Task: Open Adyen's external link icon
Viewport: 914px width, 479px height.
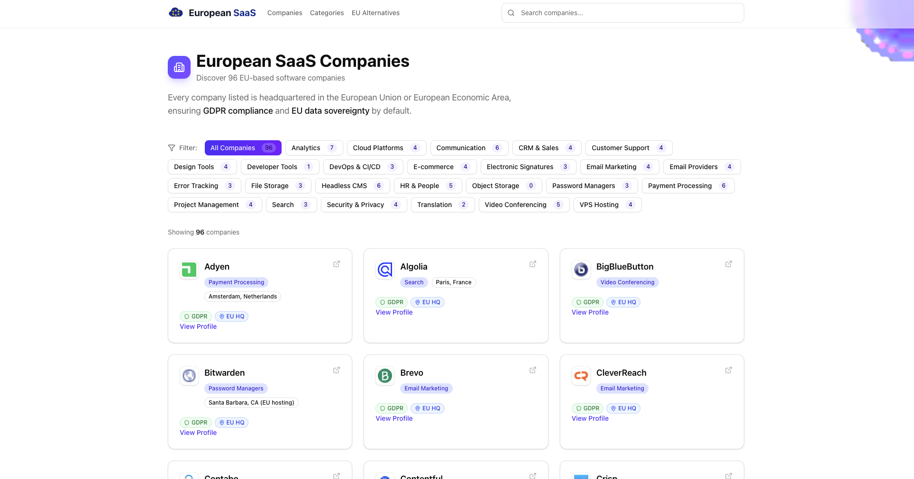Action: 337,264
